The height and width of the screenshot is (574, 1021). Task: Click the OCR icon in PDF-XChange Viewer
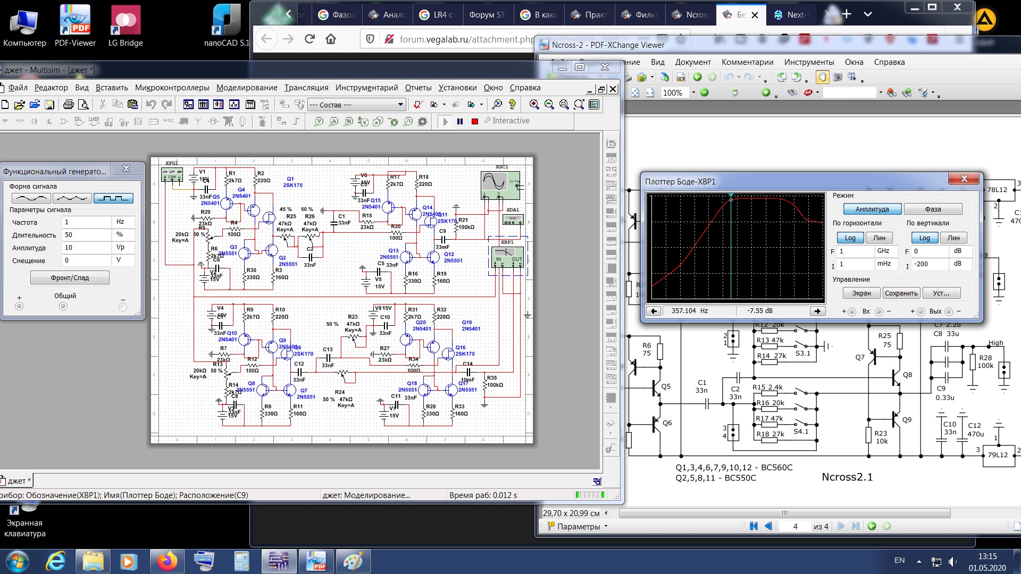click(681, 78)
